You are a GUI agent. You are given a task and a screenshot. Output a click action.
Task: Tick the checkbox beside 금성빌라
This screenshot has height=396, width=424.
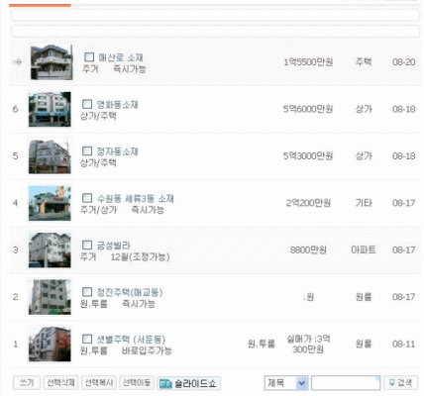87,245
